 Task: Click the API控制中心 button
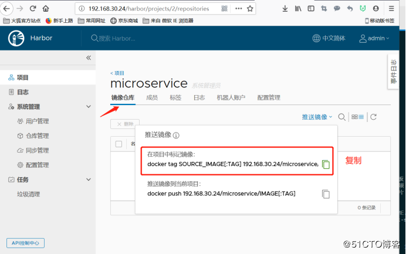click(25, 243)
